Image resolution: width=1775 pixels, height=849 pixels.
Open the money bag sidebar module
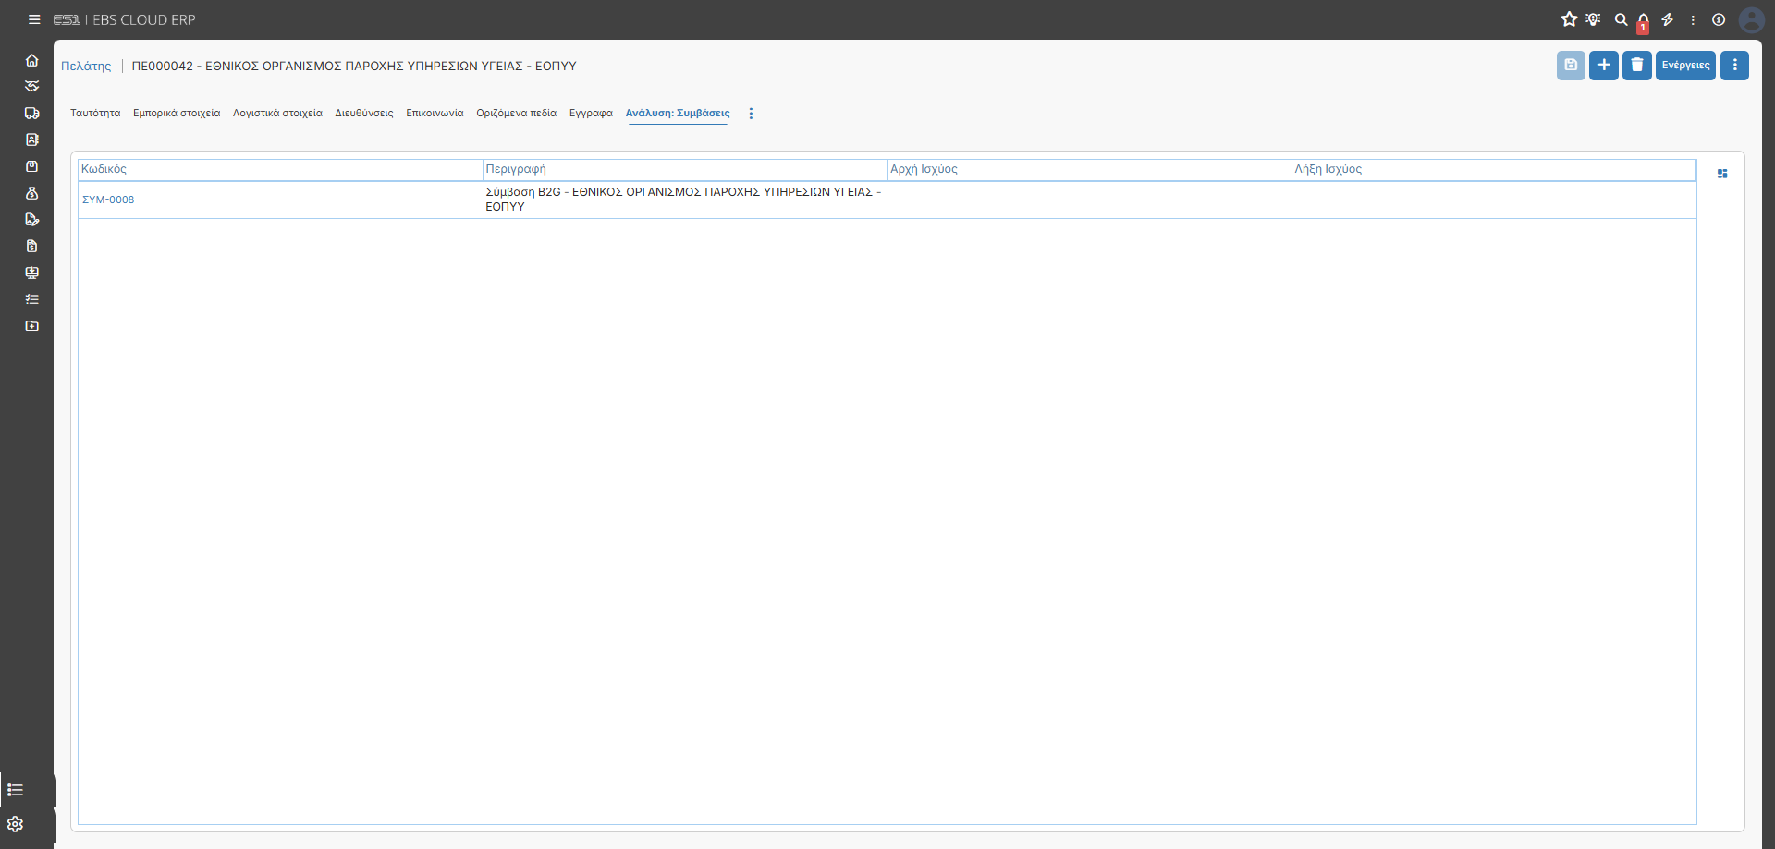point(31,193)
